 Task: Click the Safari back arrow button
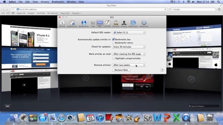pos(4,9)
